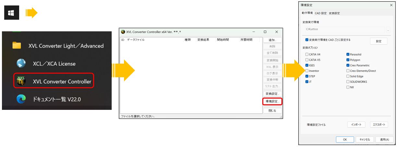Image resolution: width=397 pixels, height=147 pixels.
Task: Minimize the XVL Converter Controller window
Action: click(254, 32)
